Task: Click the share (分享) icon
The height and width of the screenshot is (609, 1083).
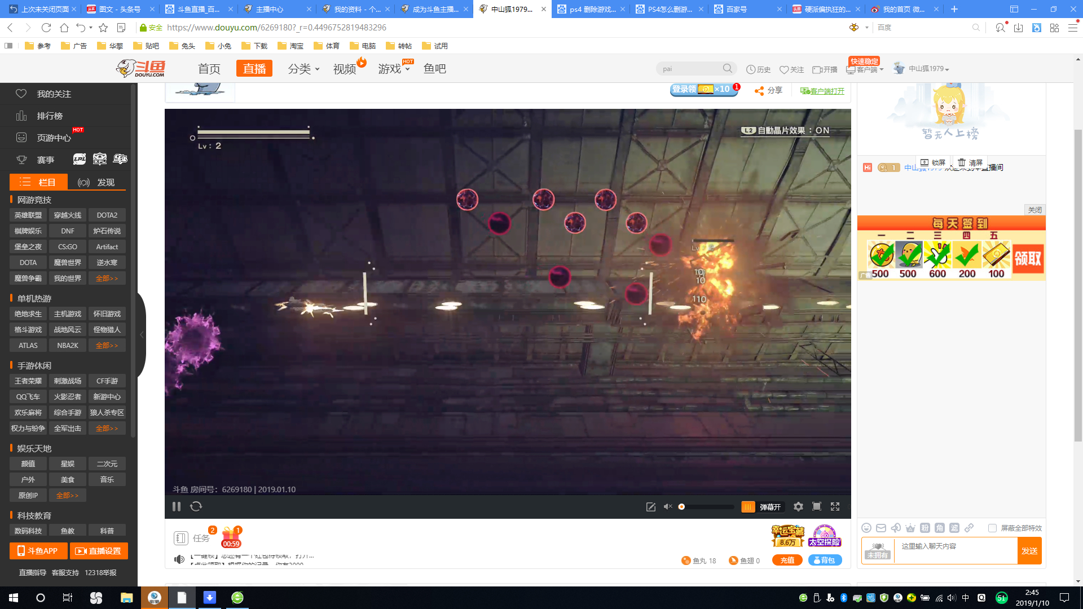Action: pos(760,91)
